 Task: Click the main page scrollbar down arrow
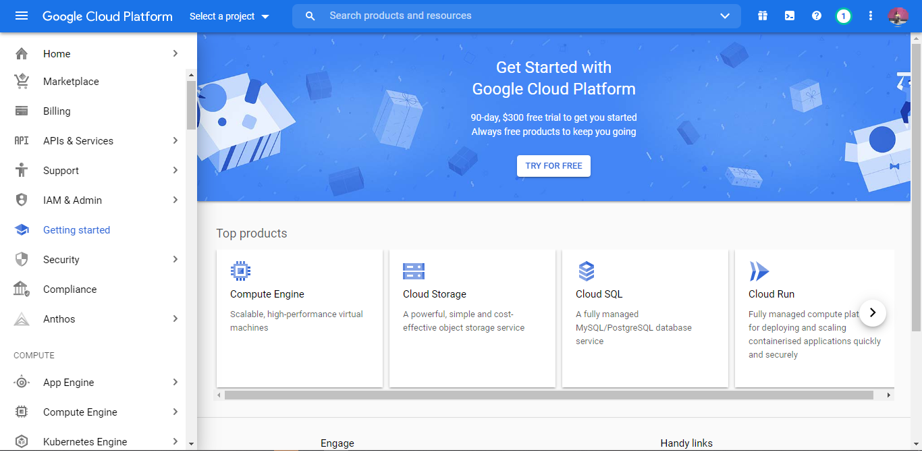point(916,444)
